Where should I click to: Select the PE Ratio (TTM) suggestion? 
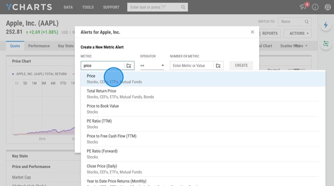[x=203, y=124]
